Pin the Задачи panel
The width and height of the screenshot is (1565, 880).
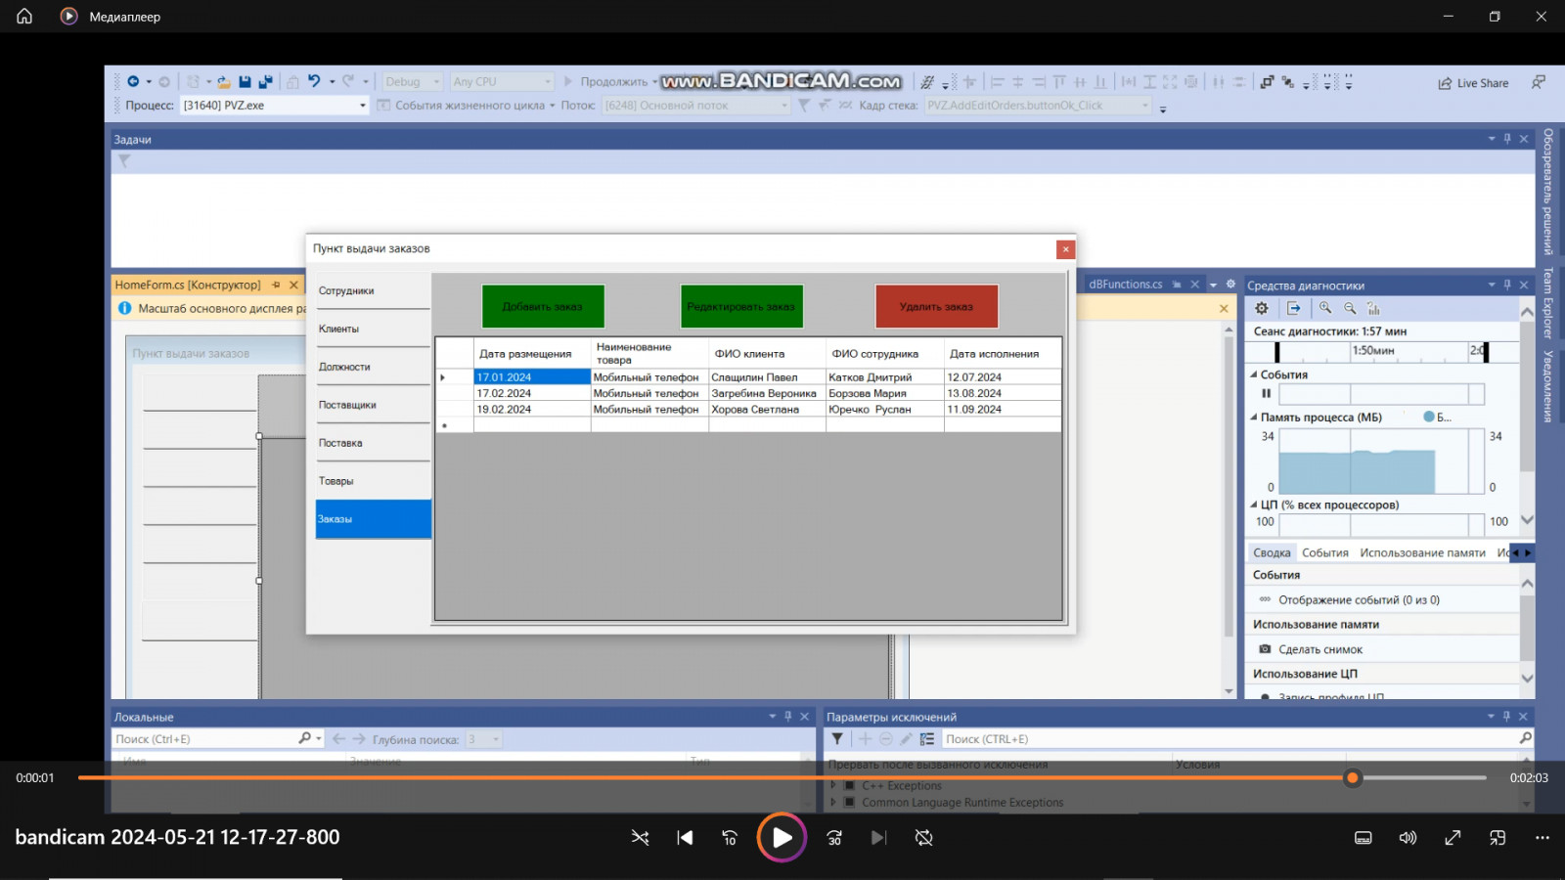(x=1507, y=139)
